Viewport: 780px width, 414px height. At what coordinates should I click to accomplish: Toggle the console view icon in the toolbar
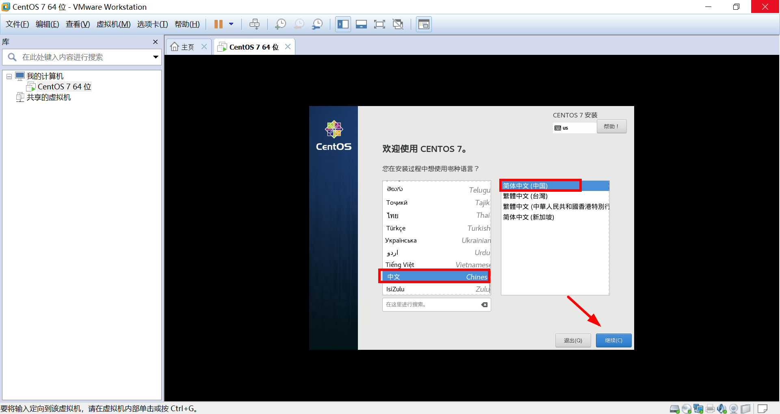click(x=424, y=24)
